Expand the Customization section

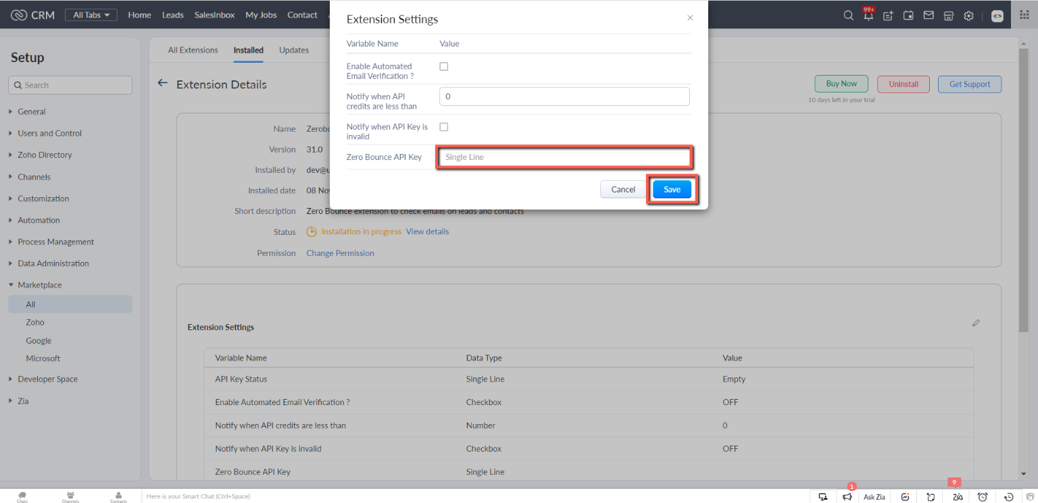point(43,198)
